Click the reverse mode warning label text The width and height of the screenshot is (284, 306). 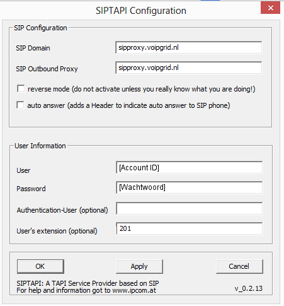(142, 89)
